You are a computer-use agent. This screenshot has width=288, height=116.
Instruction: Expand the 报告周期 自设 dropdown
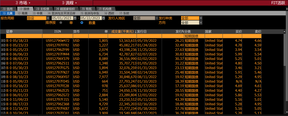pos(48,18)
